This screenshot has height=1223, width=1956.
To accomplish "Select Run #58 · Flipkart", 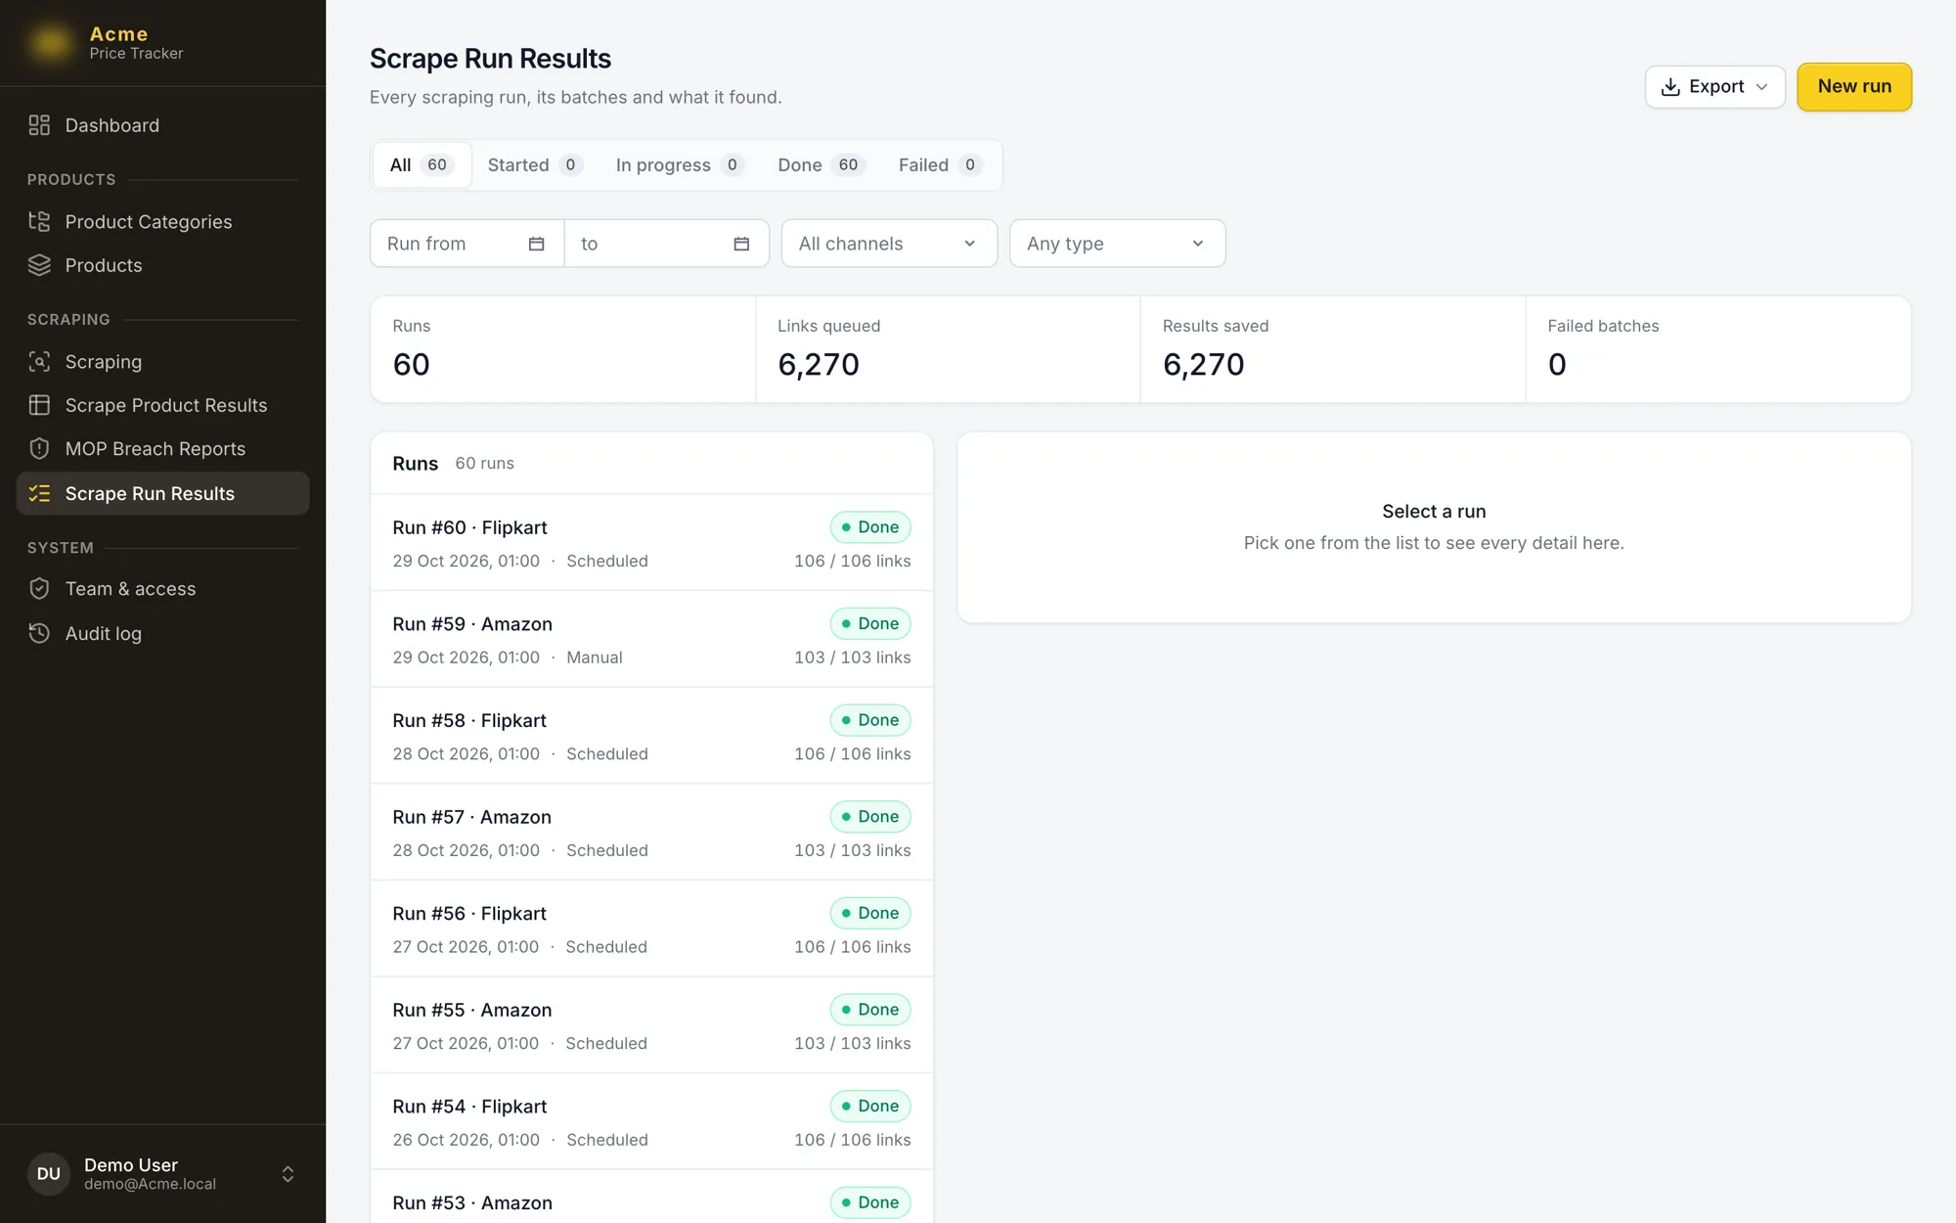I will 651,736.
